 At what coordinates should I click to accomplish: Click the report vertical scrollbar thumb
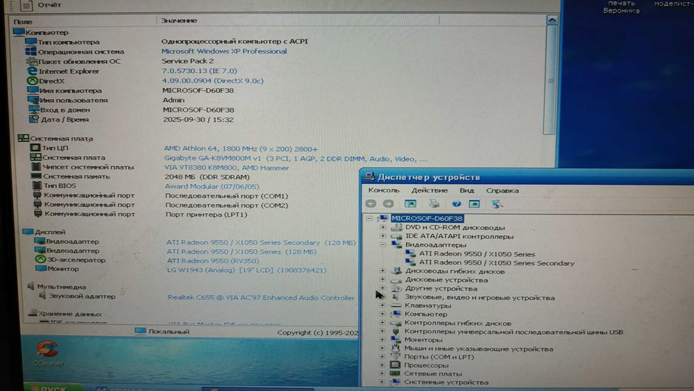(x=550, y=80)
